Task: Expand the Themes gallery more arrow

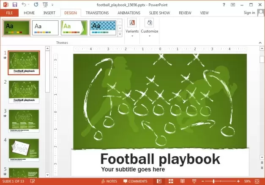Action: pos(120,34)
